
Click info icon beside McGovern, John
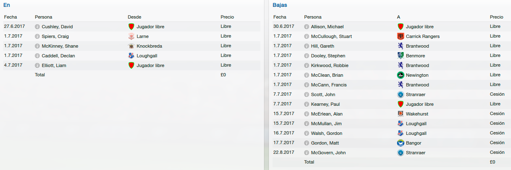(x=307, y=153)
